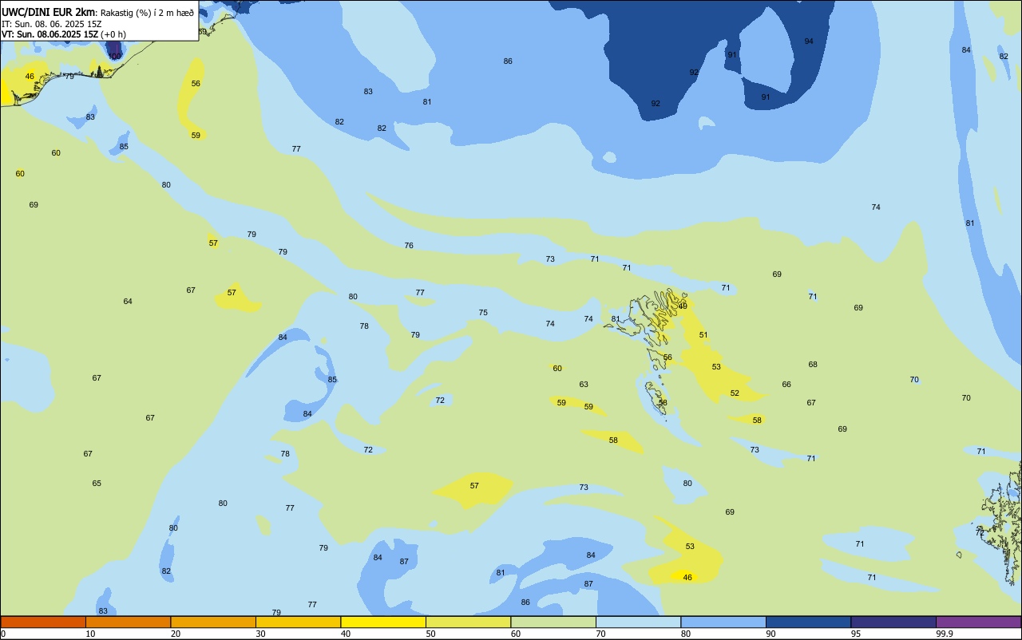1022x640 pixels.
Task: Click the humidity value '65' on the map
Action: pyautogui.click(x=97, y=484)
